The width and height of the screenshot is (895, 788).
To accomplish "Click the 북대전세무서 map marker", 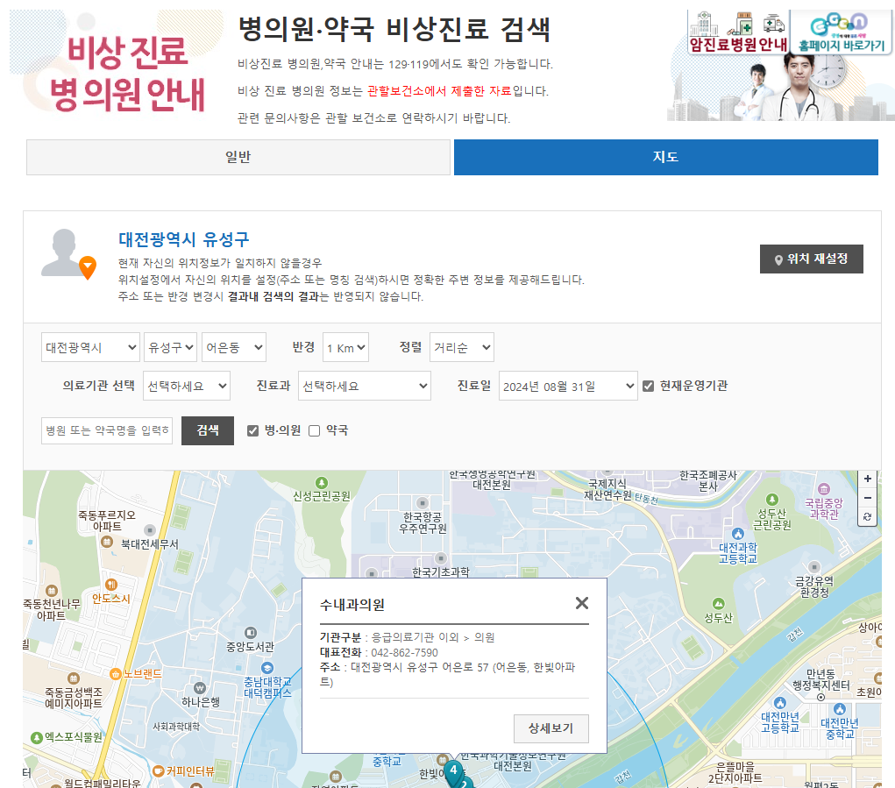I will click(x=150, y=530).
